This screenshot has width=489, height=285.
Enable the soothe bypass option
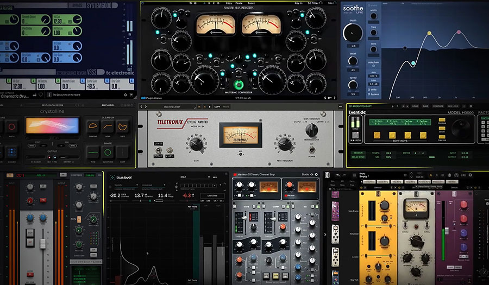point(373,94)
